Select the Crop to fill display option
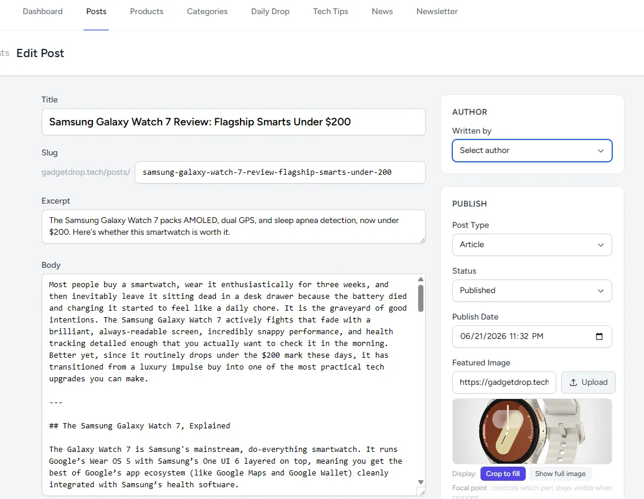The height and width of the screenshot is (499, 644). point(503,474)
